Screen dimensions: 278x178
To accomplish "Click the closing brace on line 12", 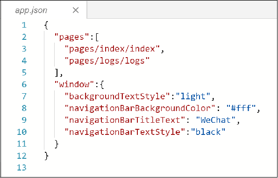I will click(x=46, y=156).
